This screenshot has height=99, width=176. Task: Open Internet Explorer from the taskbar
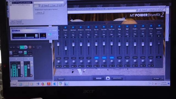coord(20,84)
